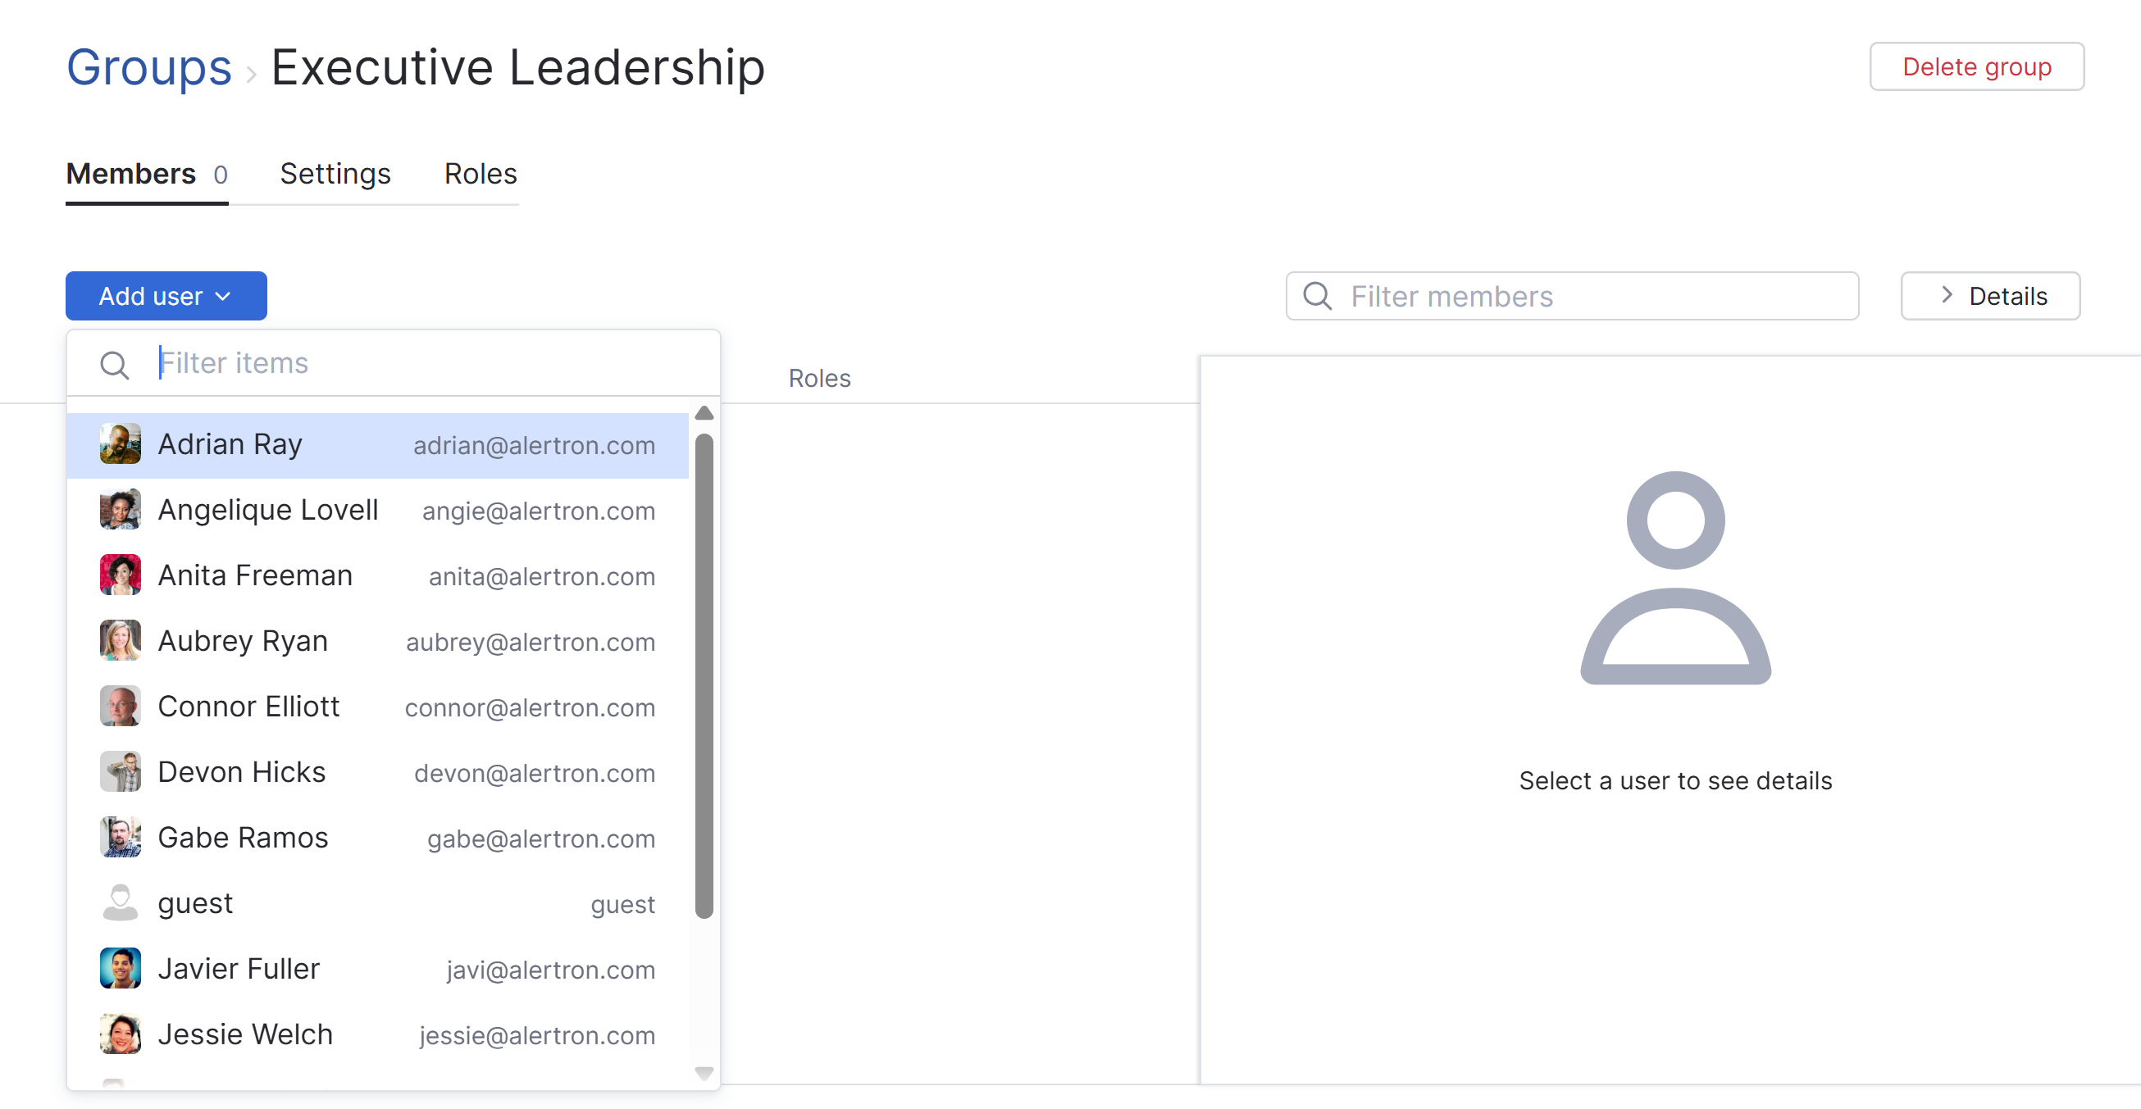The width and height of the screenshot is (2141, 1109).
Task: Open the Roles tab
Action: point(481,174)
